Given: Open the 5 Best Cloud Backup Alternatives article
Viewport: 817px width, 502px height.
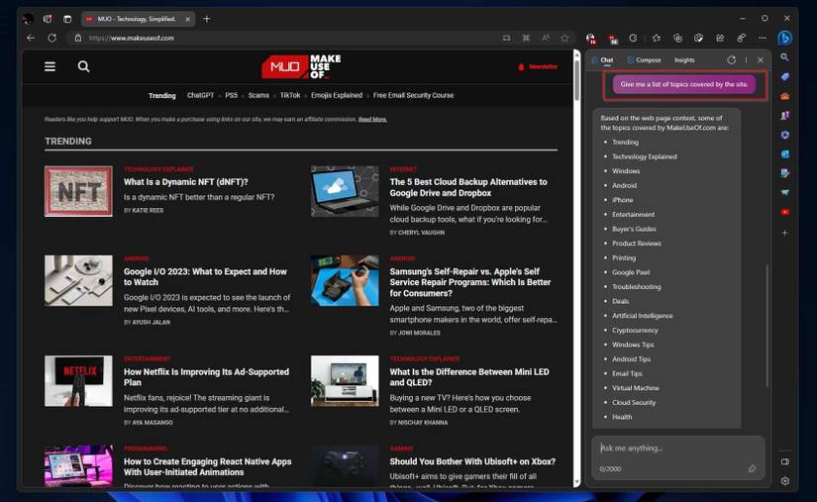Looking at the screenshot, I should pos(468,187).
